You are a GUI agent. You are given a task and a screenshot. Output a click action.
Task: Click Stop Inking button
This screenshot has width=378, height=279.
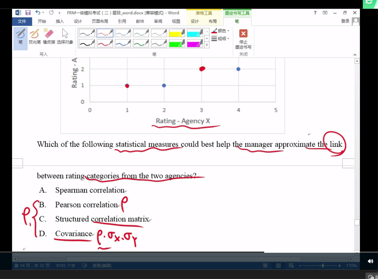click(x=243, y=39)
